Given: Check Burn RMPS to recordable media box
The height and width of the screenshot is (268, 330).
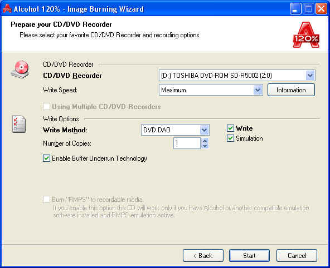Looking at the screenshot, I should coord(46,199).
